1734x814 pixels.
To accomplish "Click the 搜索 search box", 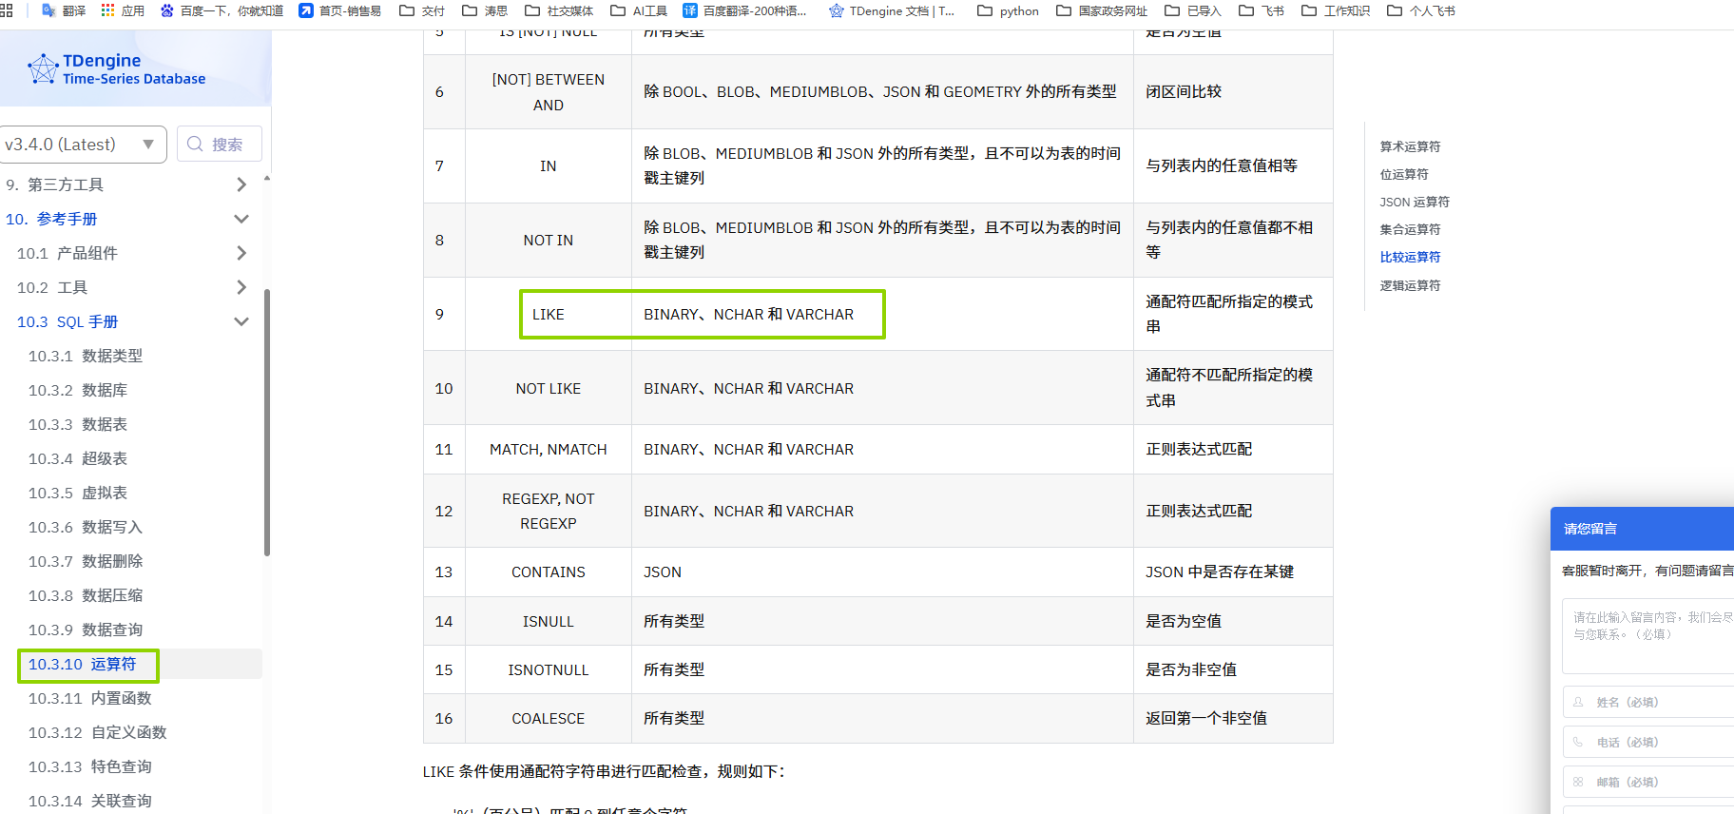I will pyautogui.click(x=220, y=145).
